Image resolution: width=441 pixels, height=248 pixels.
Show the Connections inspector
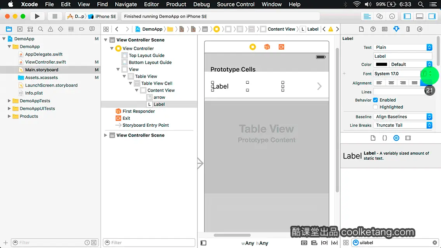pyautogui.click(x=419, y=29)
